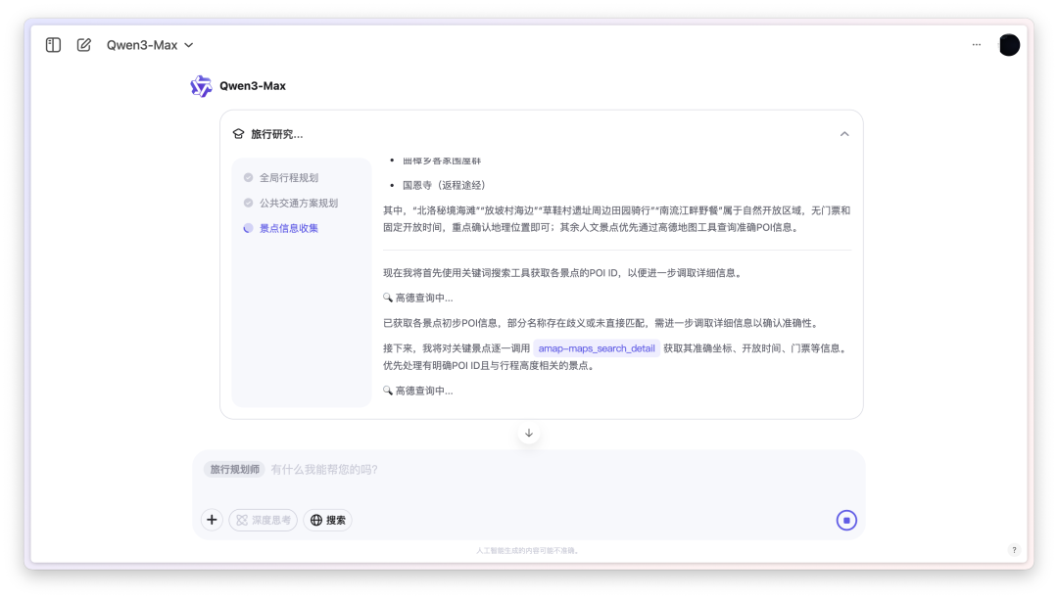
Task: Open the plus attachment button
Action: (212, 520)
